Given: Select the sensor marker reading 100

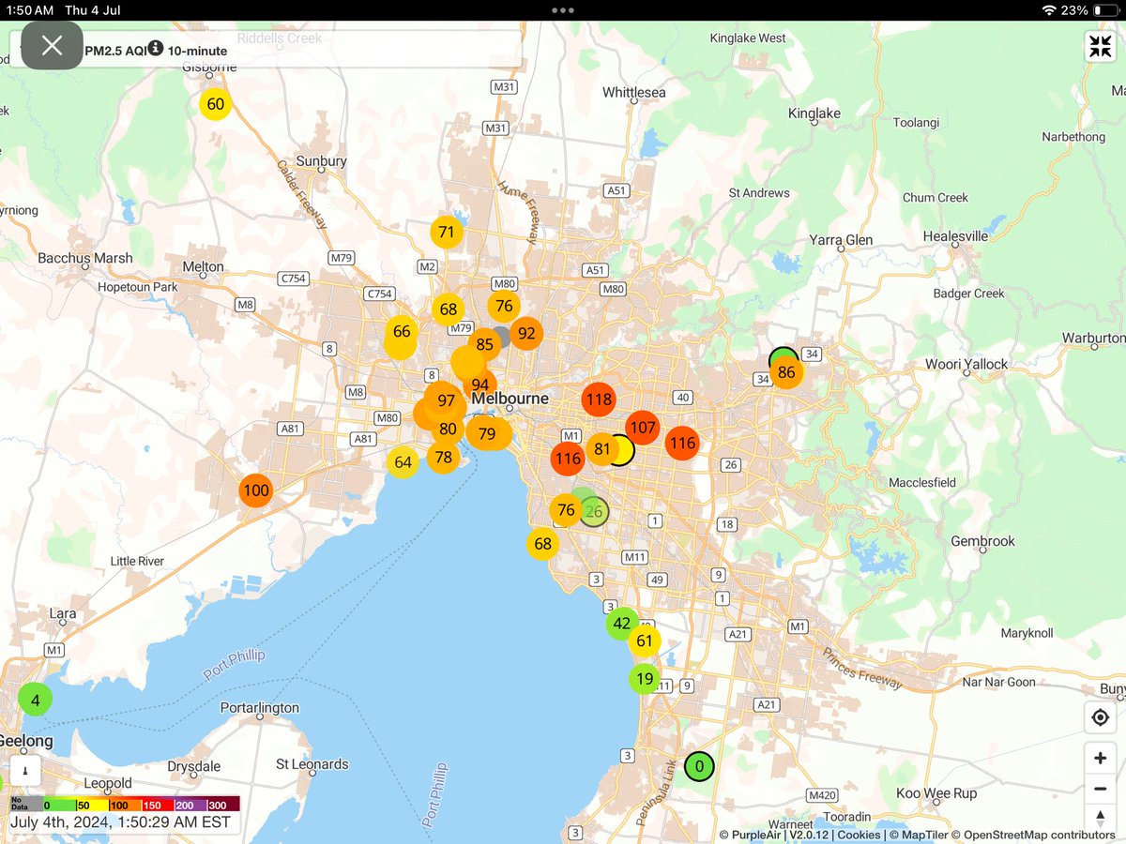Looking at the screenshot, I should (x=255, y=490).
